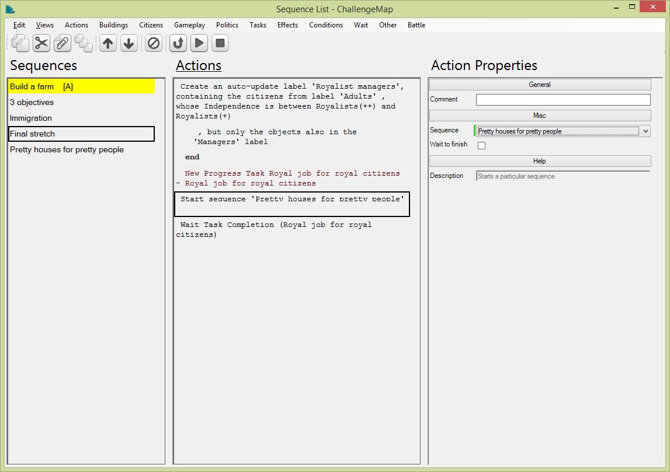The width and height of the screenshot is (670, 472).
Task: Click the scissors Cut icon
Action: pos(41,43)
